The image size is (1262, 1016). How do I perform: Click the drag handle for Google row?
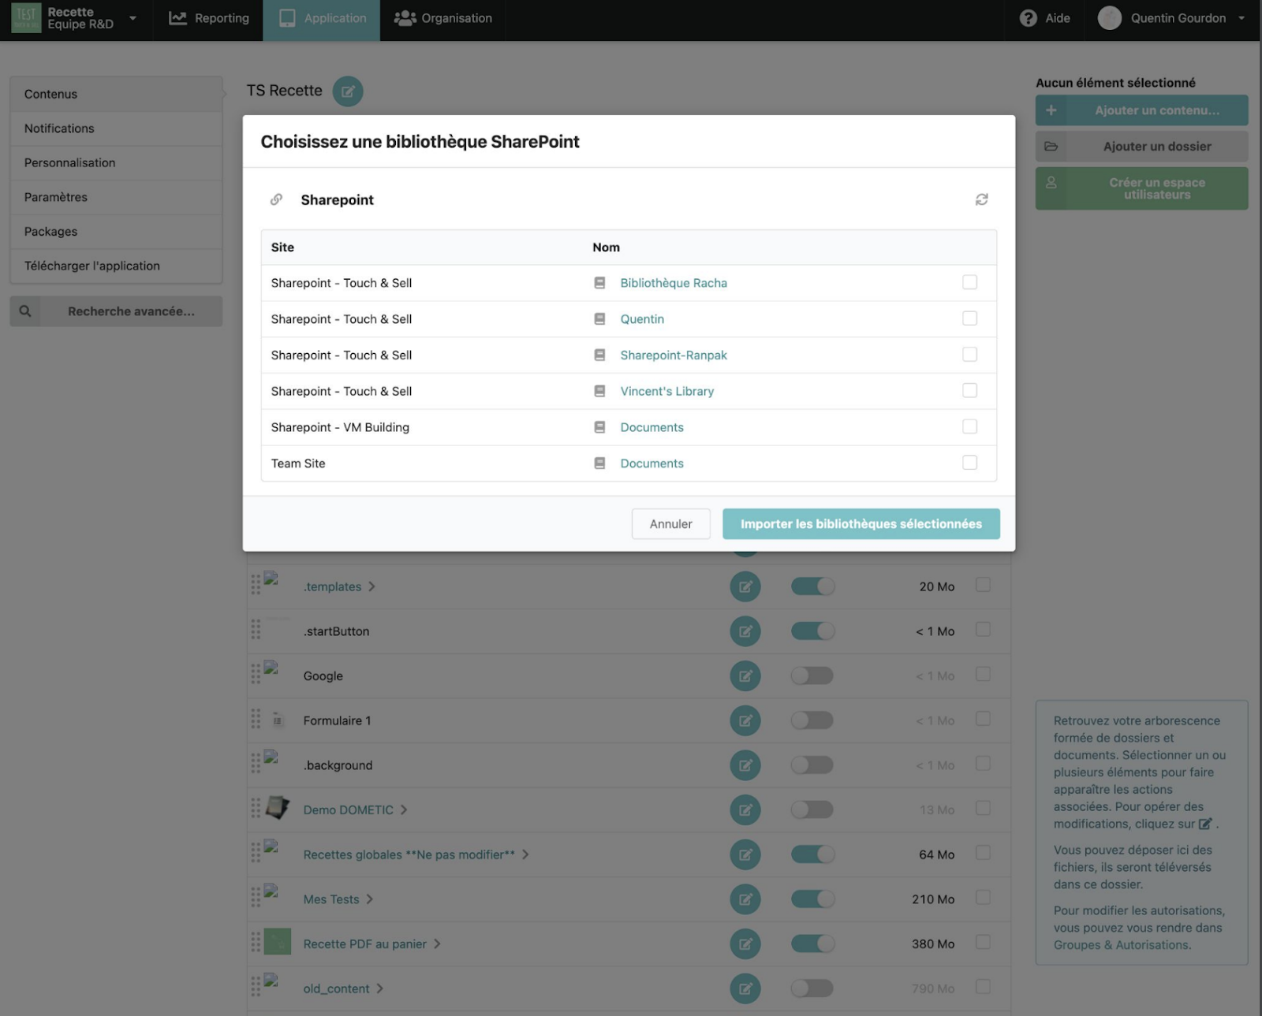(256, 674)
